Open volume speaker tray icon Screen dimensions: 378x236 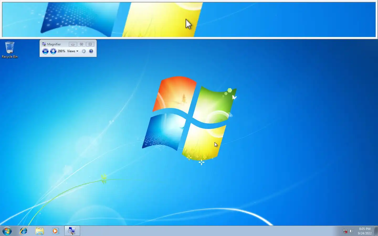point(351,231)
